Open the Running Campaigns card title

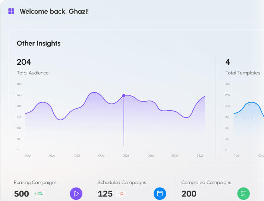click(x=35, y=182)
